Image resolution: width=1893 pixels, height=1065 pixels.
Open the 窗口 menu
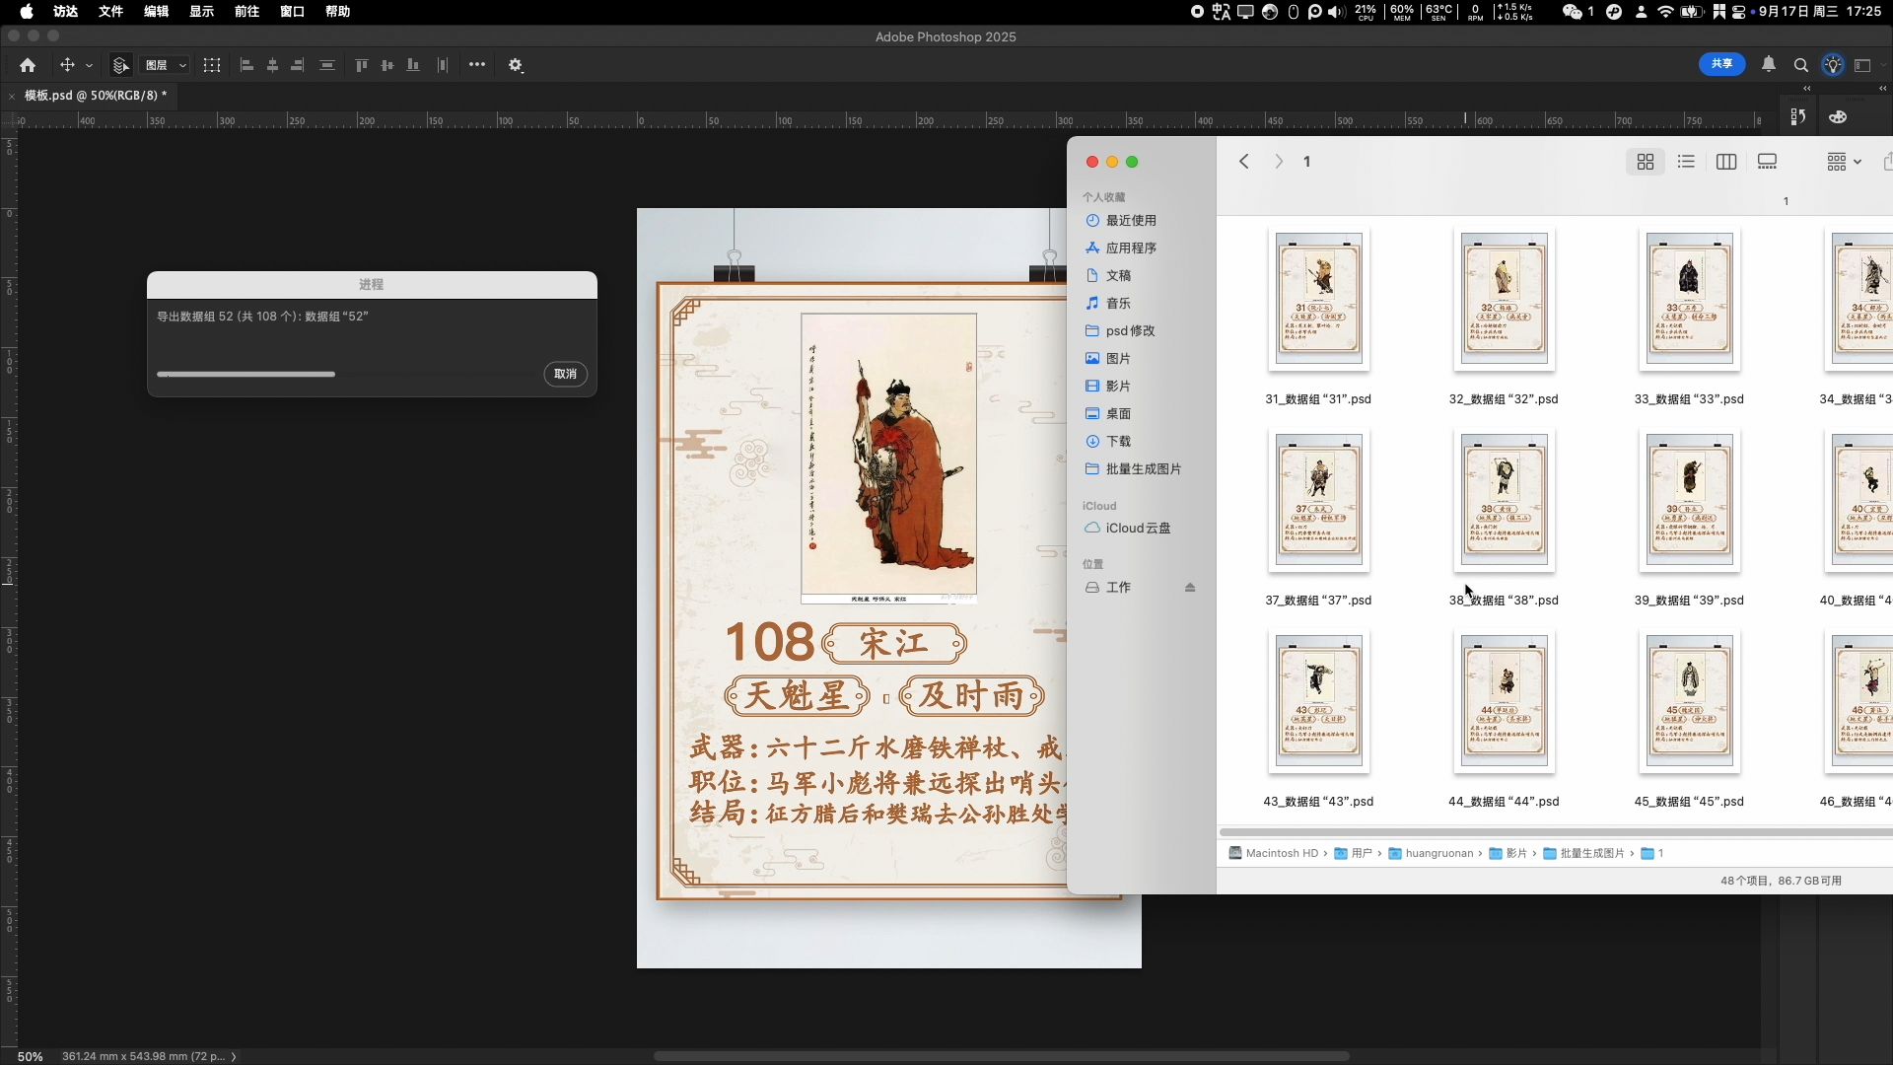point(292,12)
